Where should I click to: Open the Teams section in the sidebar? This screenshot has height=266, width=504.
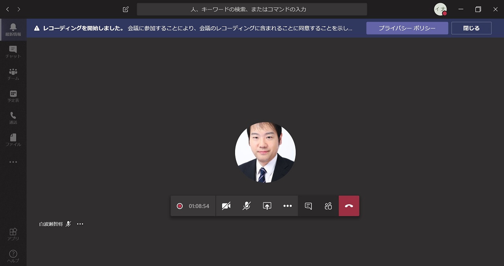pyautogui.click(x=13, y=74)
